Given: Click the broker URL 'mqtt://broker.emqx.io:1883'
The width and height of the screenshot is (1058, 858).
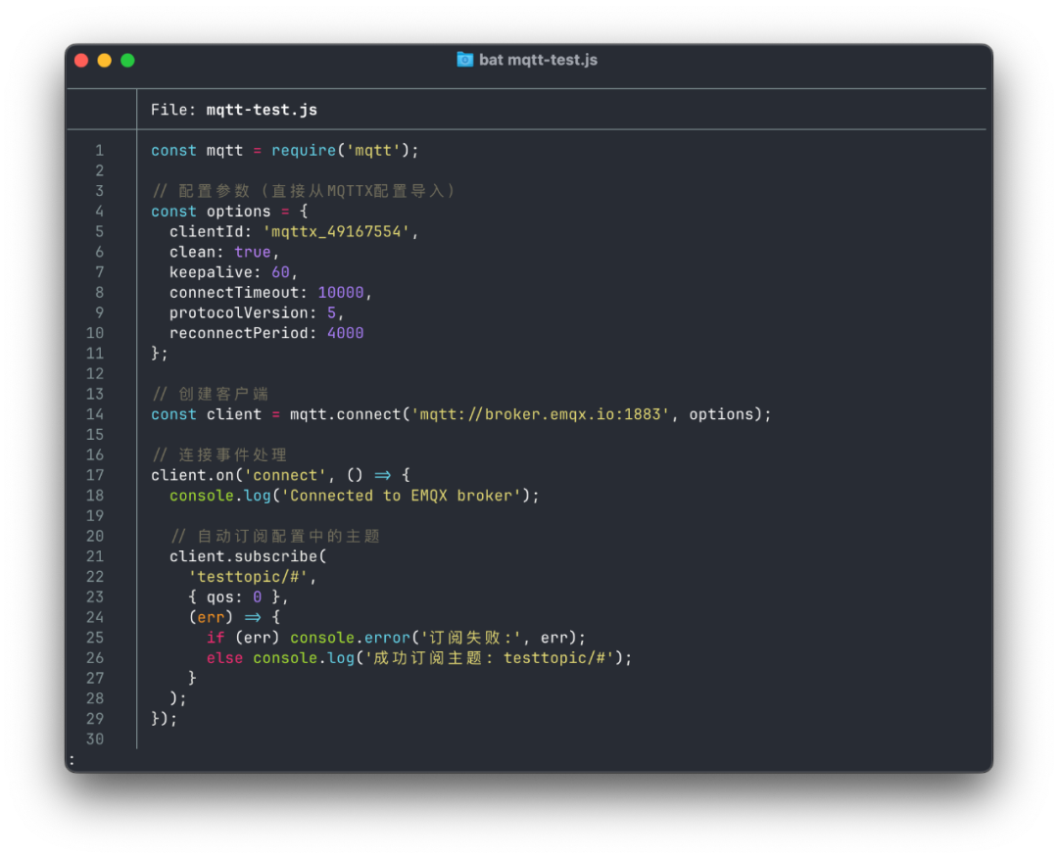Looking at the screenshot, I should tap(540, 414).
